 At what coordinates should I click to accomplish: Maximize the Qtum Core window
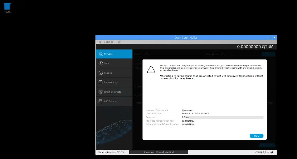(x=270, y=38)
